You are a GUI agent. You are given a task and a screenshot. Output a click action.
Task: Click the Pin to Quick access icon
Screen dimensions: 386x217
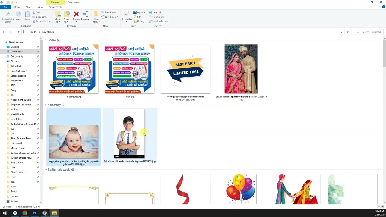(x=8, y=17)
